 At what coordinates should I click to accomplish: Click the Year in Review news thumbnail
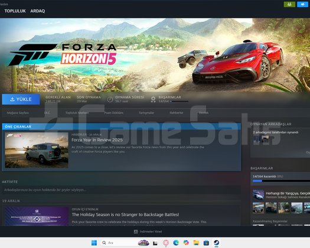coord(37,151)
